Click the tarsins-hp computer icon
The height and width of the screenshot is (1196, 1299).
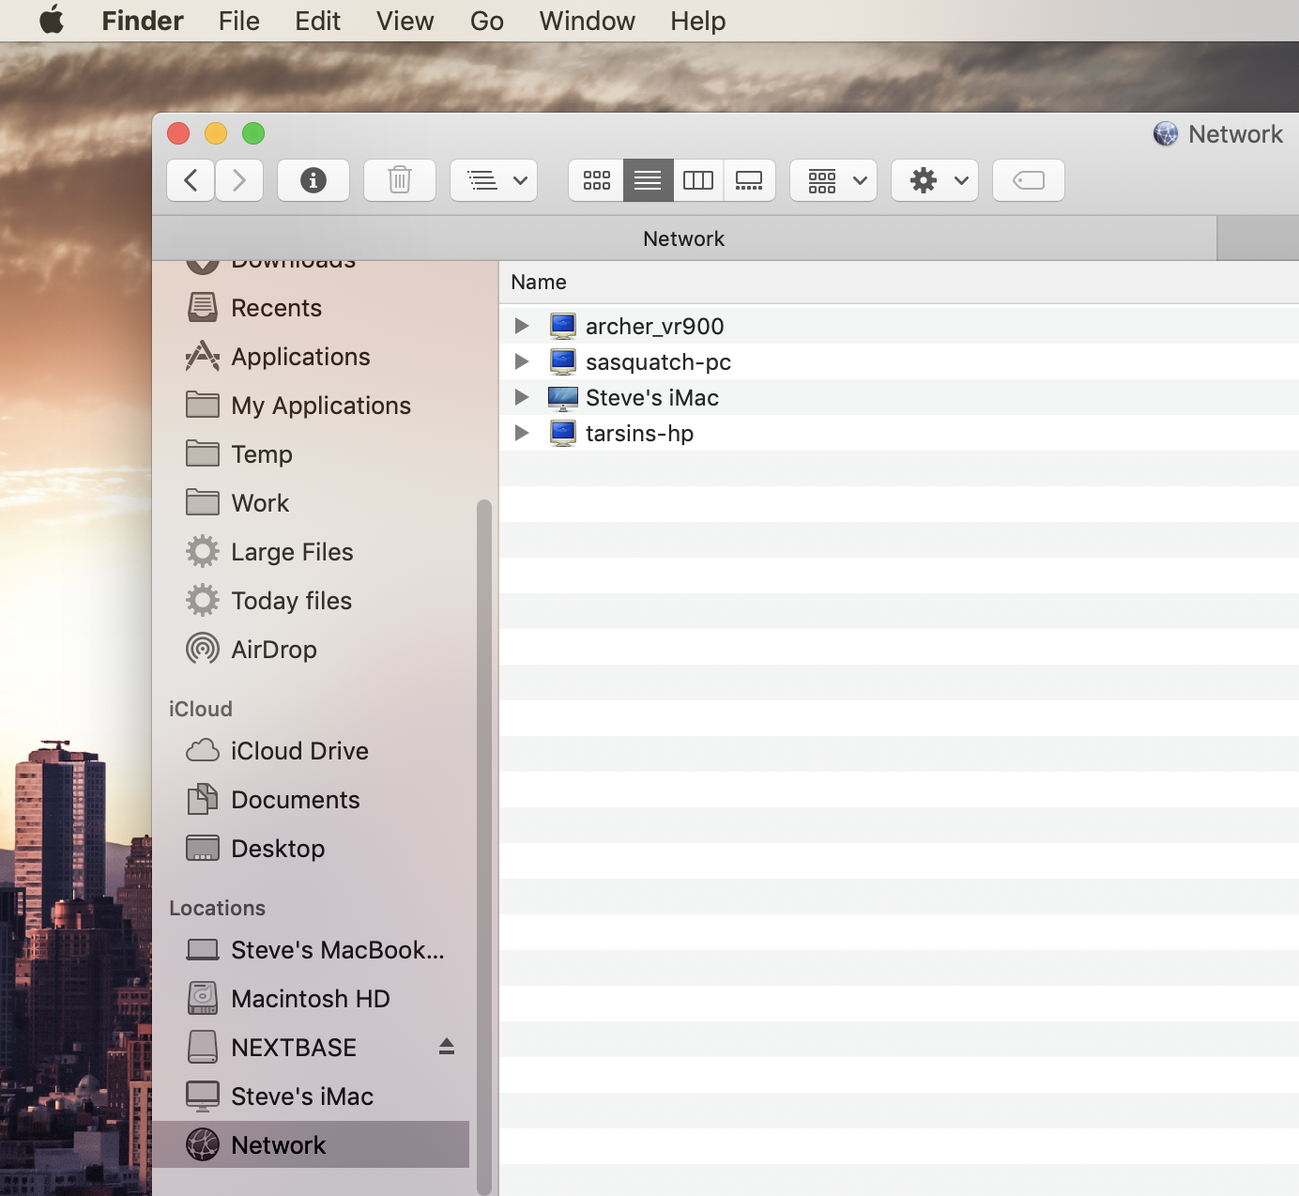tap(563, 433)
